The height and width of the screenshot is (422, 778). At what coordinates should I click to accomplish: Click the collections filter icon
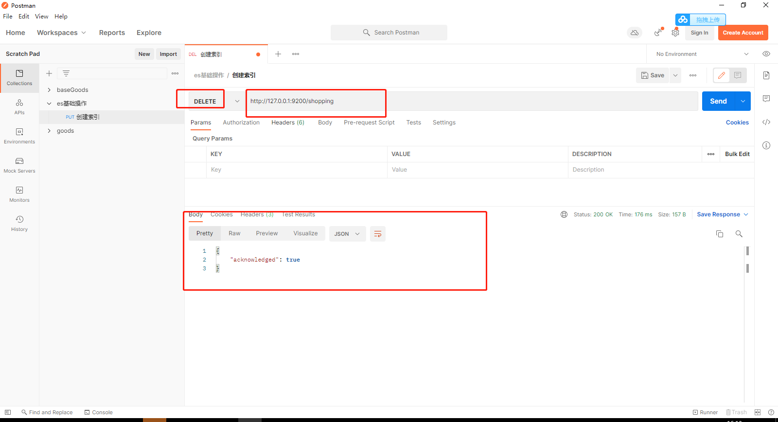[x=66, y=73]
